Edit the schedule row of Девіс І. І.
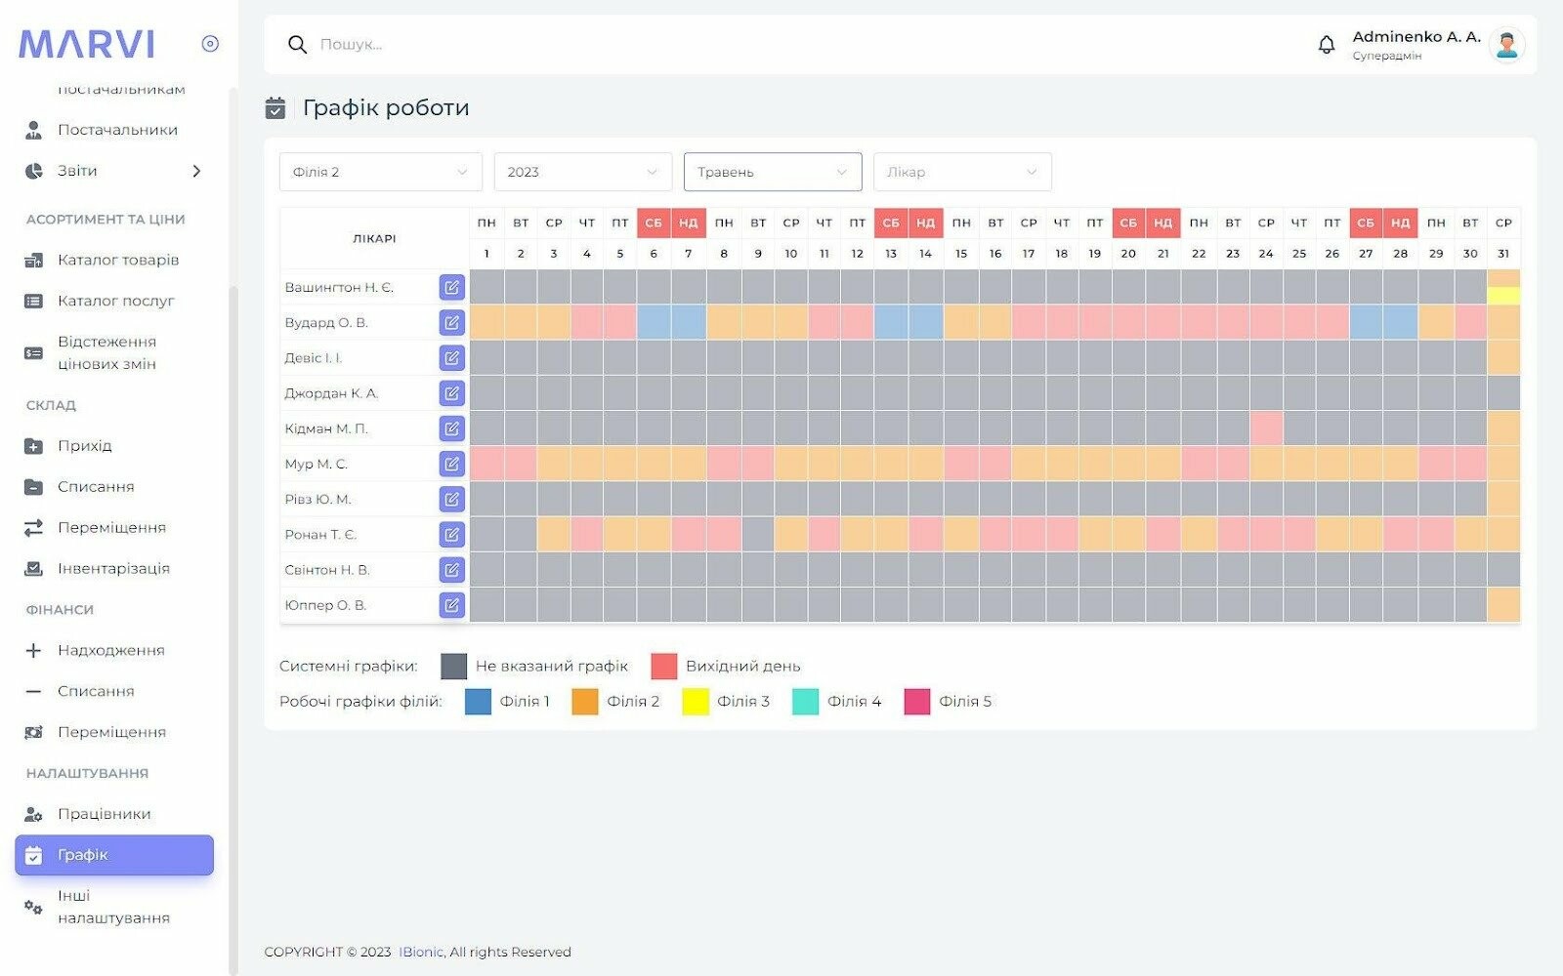 (x=451, y=358)
